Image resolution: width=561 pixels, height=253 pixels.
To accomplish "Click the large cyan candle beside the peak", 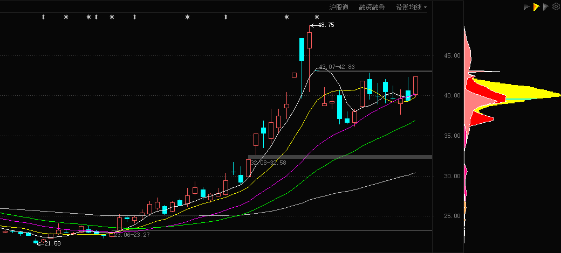I will (x=302, y=49).
